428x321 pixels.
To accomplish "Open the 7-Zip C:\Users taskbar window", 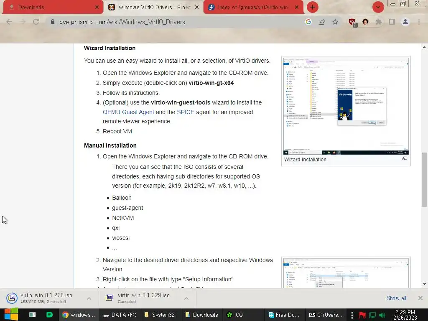I will (325, 315).
